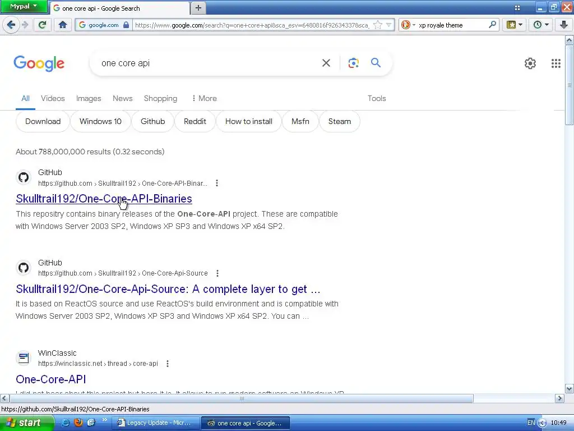Go forward with the forward arrow
Viewport: 574px width, 431px height.
(25, 25)
